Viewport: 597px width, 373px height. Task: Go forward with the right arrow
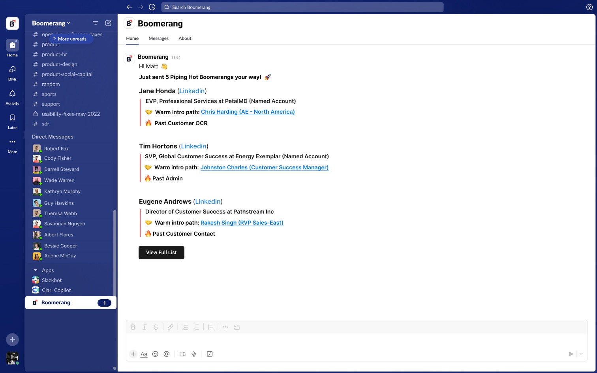point(141,7)
